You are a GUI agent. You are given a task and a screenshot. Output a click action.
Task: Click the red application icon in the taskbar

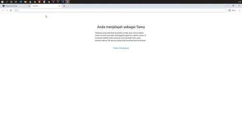click(39, 2)
